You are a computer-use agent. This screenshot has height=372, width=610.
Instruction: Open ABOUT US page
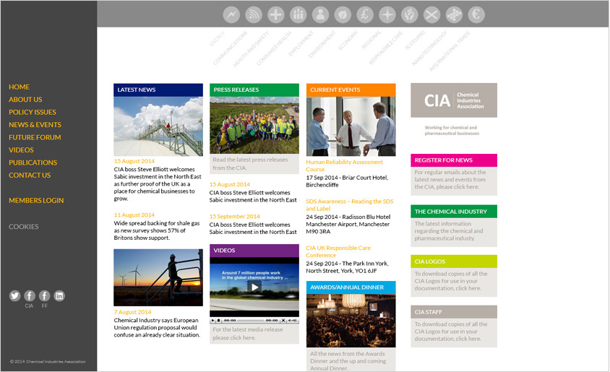[x=25, y=100]
